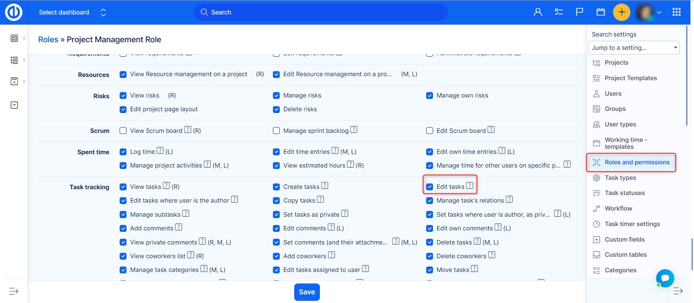Expand the user avatar menu arrow
Viewport: 694px width, 303px height.
point(659,12)
